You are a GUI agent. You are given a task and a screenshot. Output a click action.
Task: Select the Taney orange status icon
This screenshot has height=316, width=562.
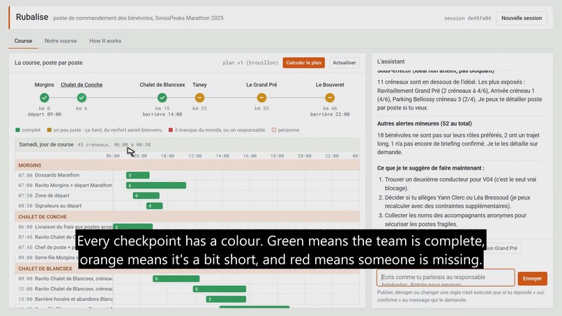(x=199, y=98)
